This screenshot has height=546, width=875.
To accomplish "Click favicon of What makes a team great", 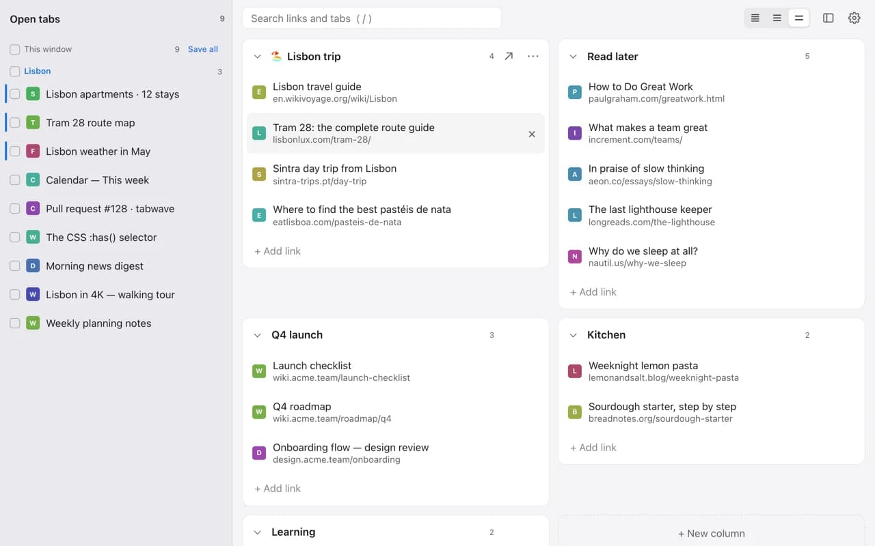I will coord(575,133).
